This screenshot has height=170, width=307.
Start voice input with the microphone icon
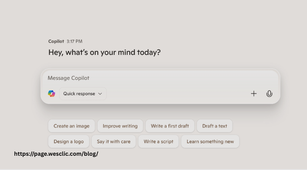click(269, 94)
